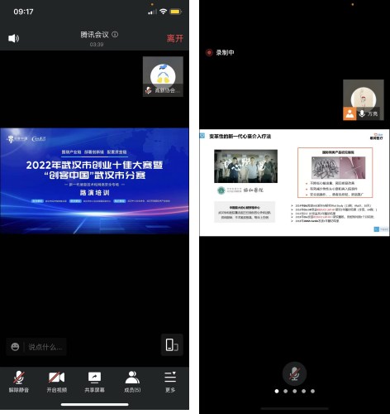Select the third page indicator dot
The height and width of the screenshot is (414, 390).
pyautogui.click(x=295, y=391)
